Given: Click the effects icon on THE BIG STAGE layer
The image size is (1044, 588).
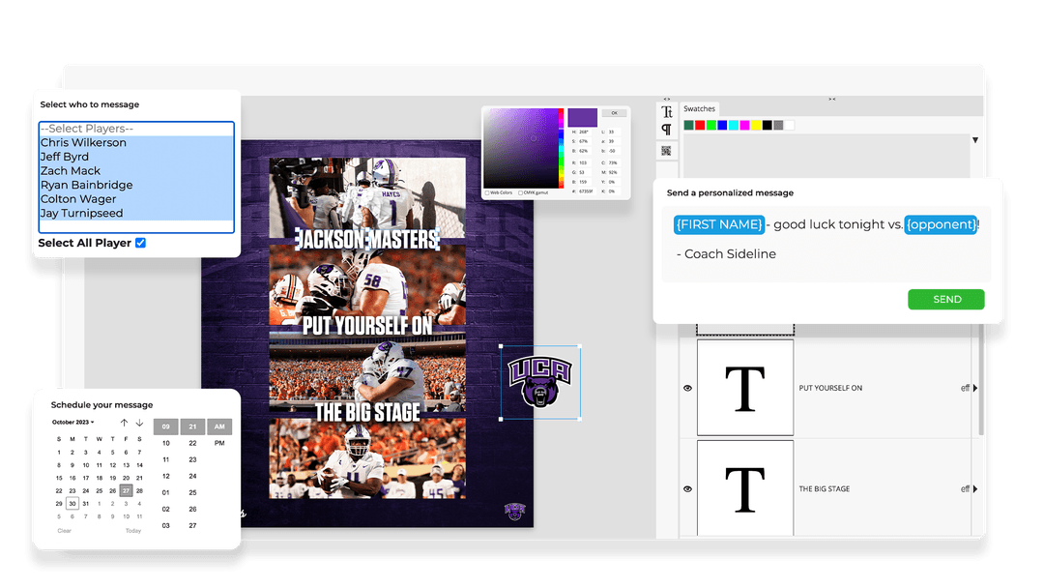Looking at the screenshot, I should [963, 488].
